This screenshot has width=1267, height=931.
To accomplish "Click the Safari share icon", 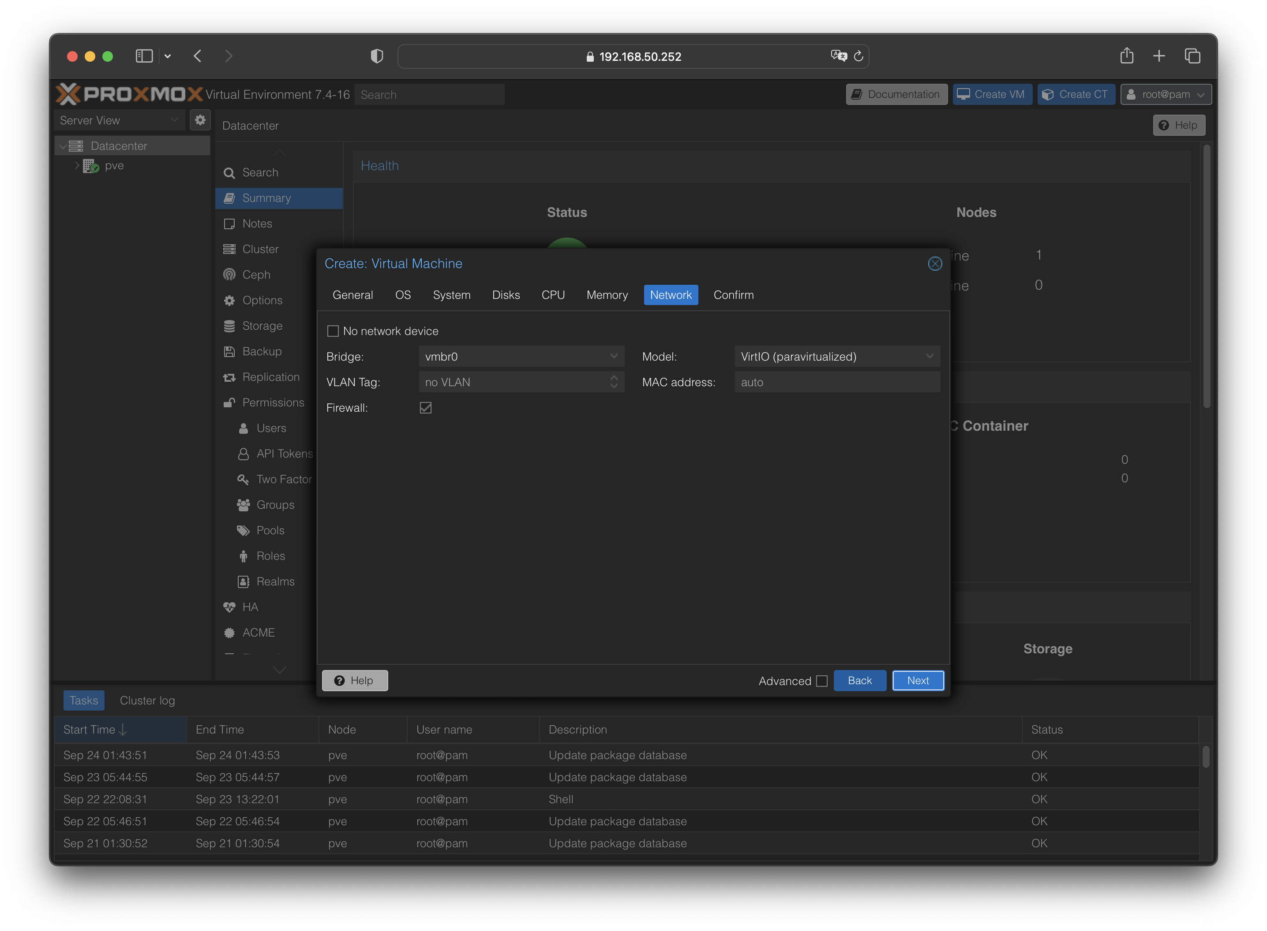I will (x=1127, y=56).
